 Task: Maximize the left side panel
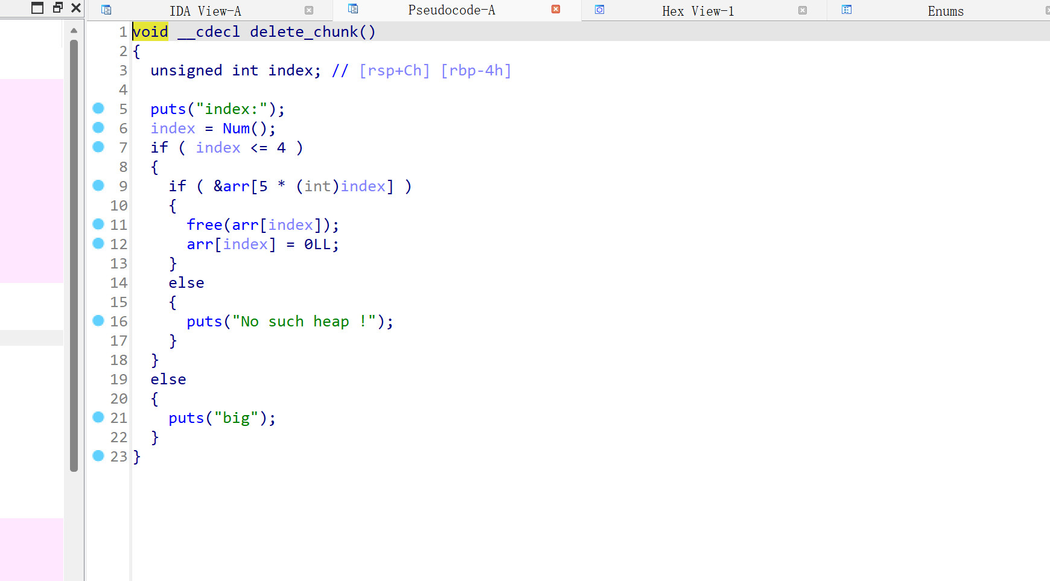point(37,8)
